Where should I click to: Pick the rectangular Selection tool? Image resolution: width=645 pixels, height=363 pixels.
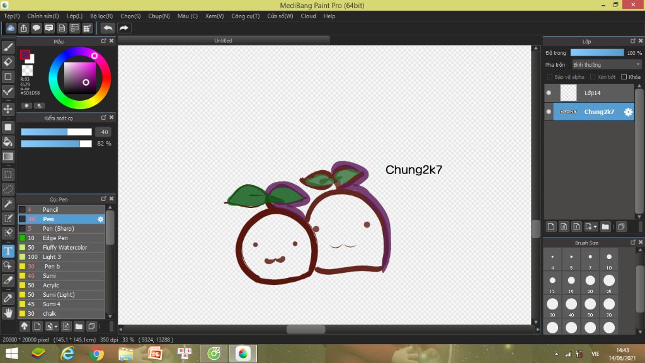coord(8,175)
